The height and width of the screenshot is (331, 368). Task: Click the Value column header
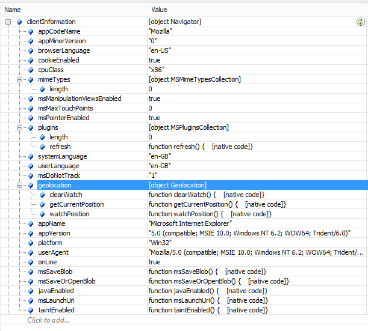(258, 10)
